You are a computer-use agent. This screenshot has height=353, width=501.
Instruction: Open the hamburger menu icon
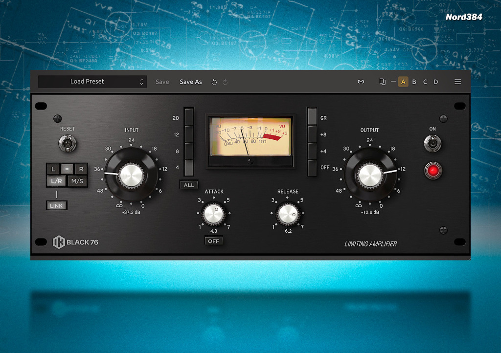457,82
